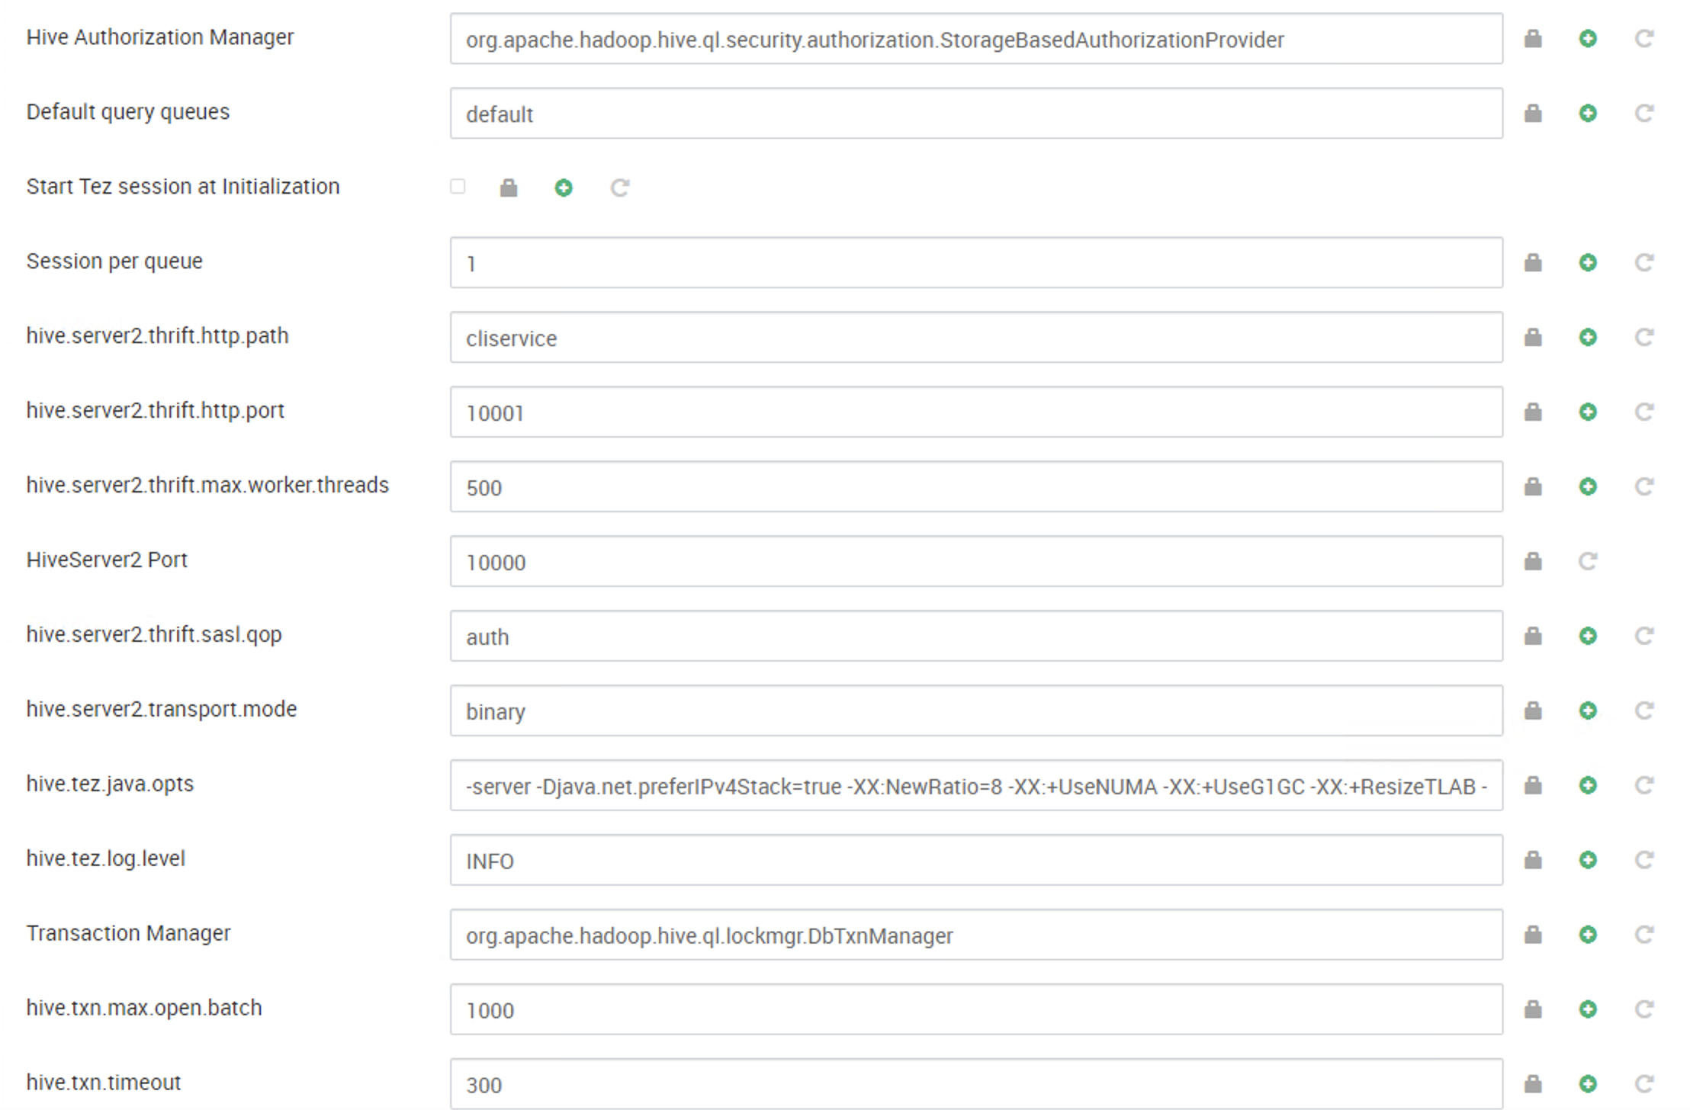Viewport: 1690px width, 1110px height.
Task: Focus the hive.server2.thrift.max.worker.threads field
Action: 976,487
